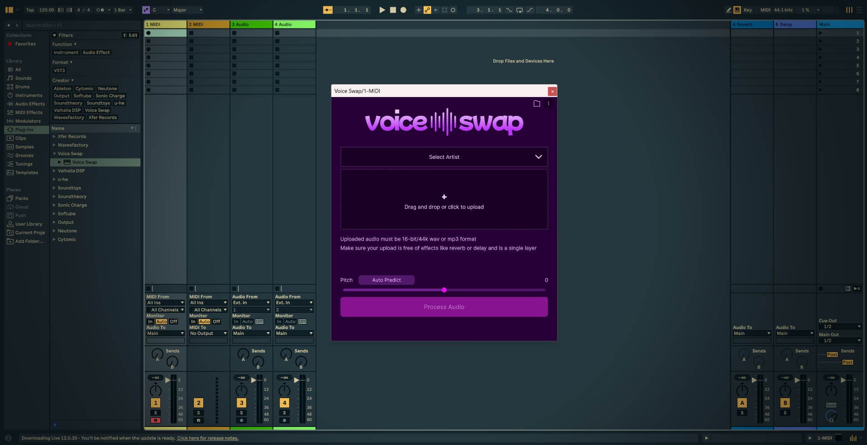
Task: Solo track 3 Audio
Action: coord(242,413)
